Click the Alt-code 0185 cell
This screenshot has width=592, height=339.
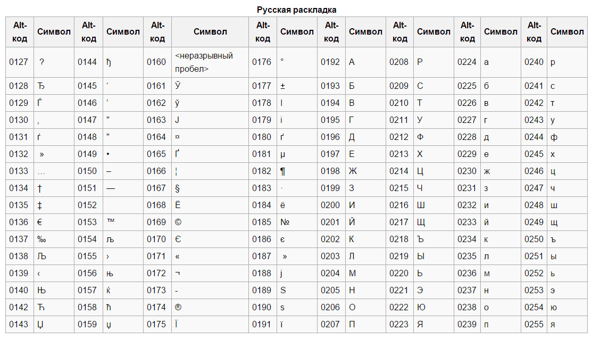tap(262, 222)
